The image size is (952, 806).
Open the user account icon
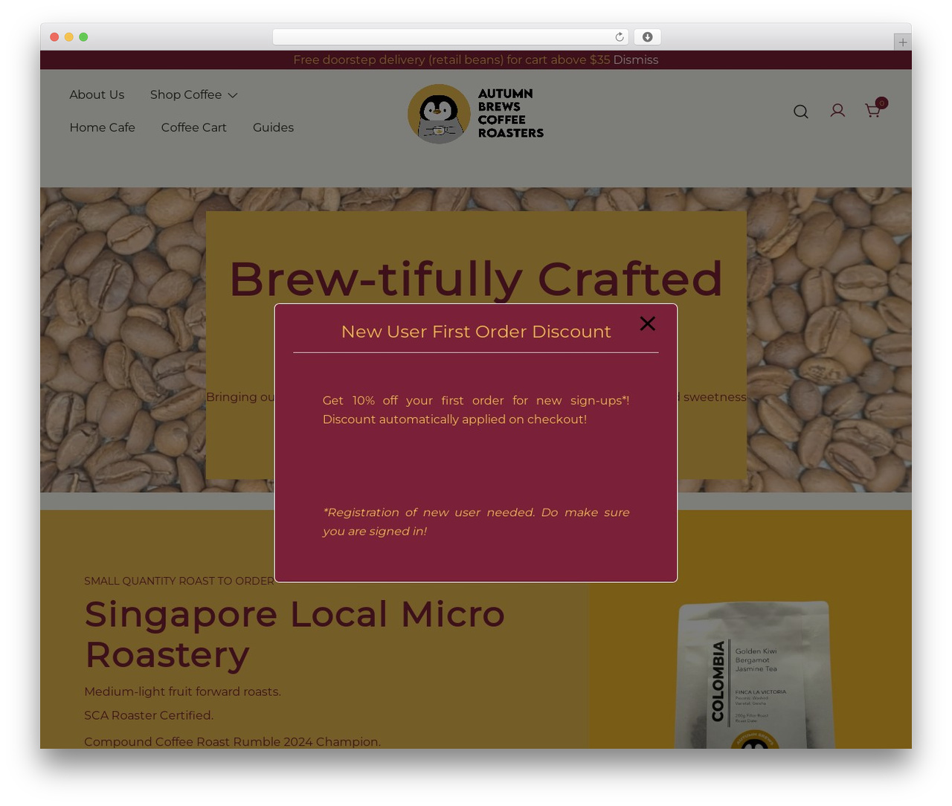click(837, 111)
